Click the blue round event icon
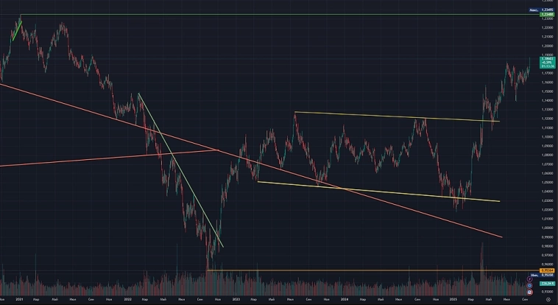Screen dimensions: 558x305 [529, 285]
